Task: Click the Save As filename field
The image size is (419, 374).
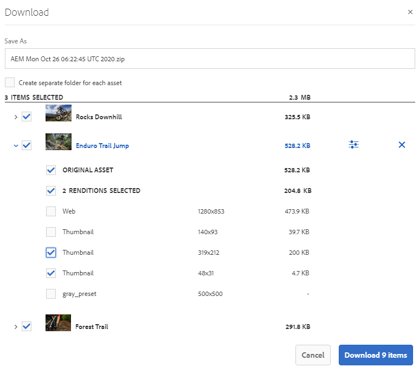Action: [210, 59]
